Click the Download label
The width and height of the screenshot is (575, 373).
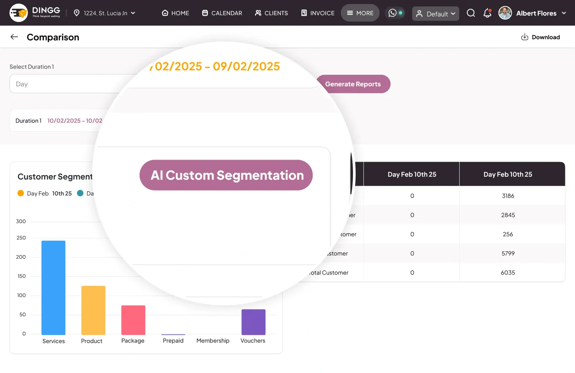pyautogui.click(x=546, y=37)
